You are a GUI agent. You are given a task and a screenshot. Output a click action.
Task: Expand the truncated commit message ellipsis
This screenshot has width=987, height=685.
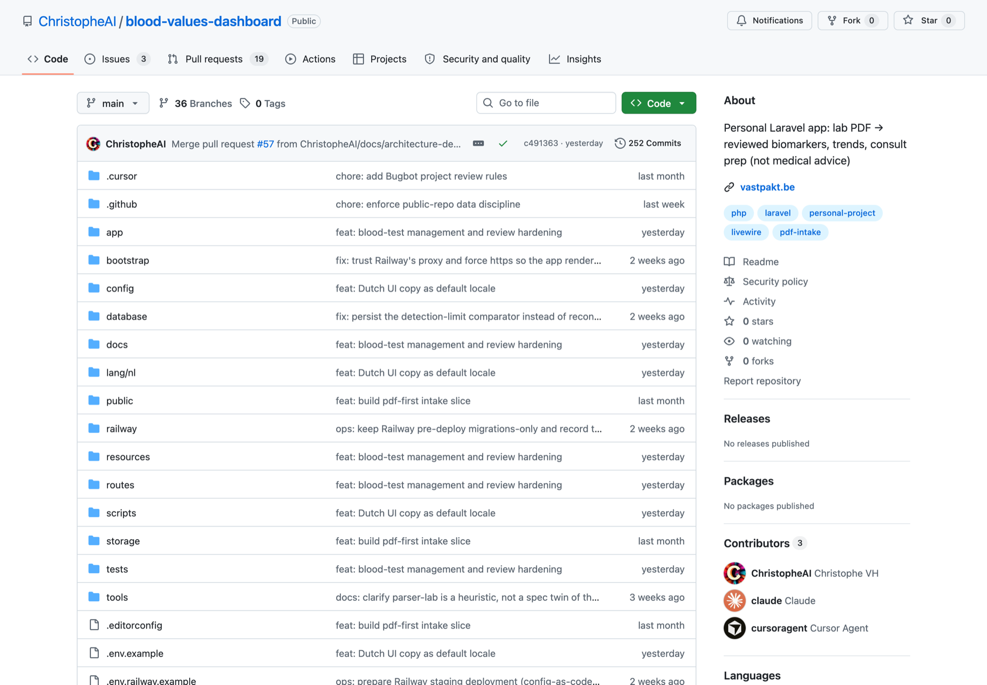478,143
